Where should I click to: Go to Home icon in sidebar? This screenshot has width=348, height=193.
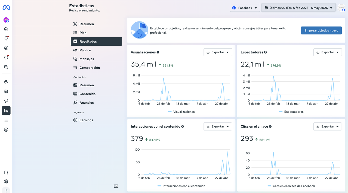click(x=6, y=29)
